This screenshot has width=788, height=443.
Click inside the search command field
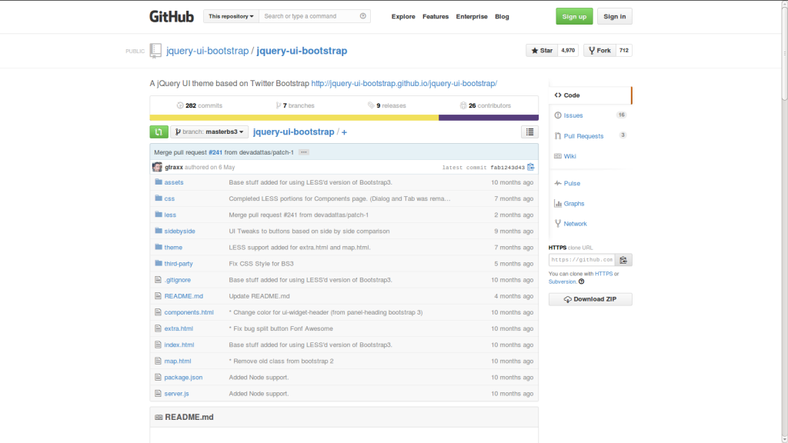(x=315, y=15)
